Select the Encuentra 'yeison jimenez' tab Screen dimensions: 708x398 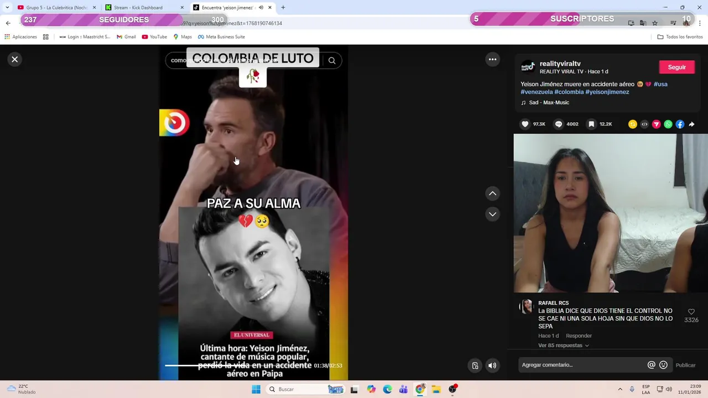click(x=227, y=8)
